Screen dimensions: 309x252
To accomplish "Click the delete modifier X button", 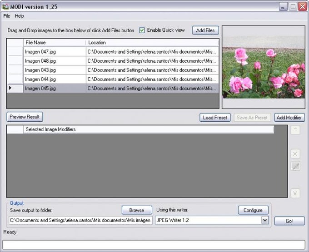I will click(x=295, y=154).
